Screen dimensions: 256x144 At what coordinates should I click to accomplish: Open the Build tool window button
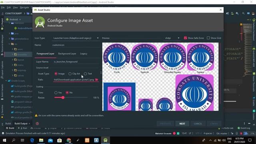click(x=10, y=128)
